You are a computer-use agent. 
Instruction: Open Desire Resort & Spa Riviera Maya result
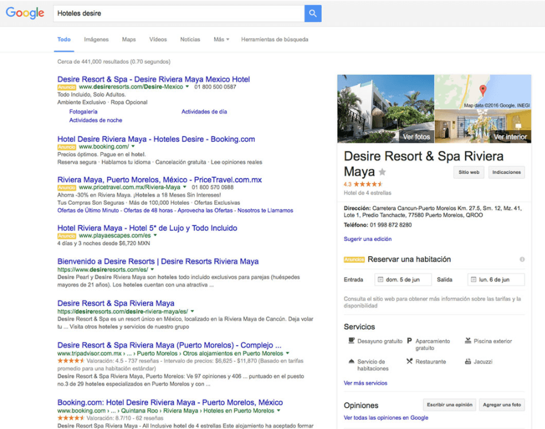coord(116,303)
